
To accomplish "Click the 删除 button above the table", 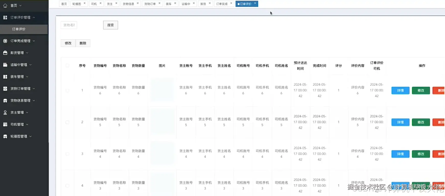I will (x=83, y=43).
